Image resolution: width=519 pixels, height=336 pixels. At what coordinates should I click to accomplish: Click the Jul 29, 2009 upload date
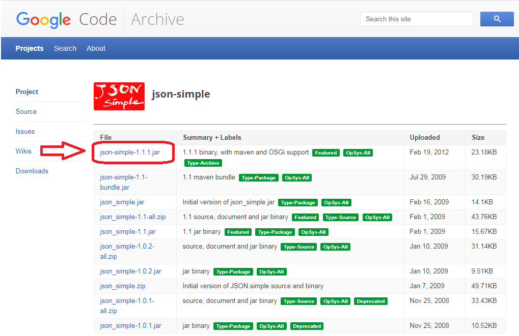tap(428, 177)
